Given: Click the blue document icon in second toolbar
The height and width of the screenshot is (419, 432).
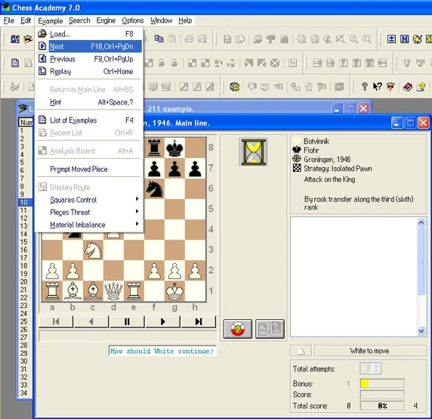Looking at the screenshot, I should pyautogui.click(x=15, y=63).
